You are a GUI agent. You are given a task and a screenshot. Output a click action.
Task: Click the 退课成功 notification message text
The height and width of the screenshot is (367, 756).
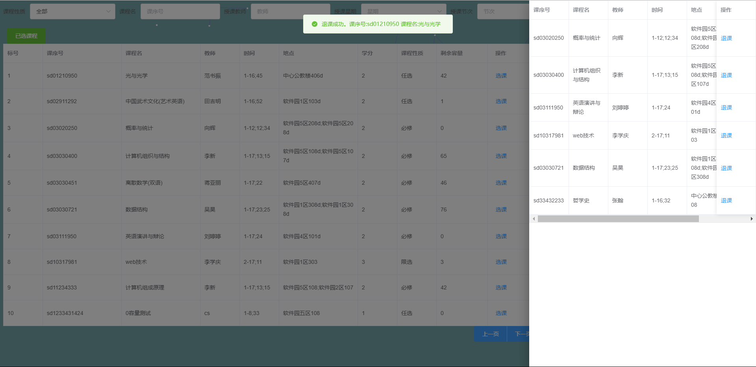pos(381,24)
